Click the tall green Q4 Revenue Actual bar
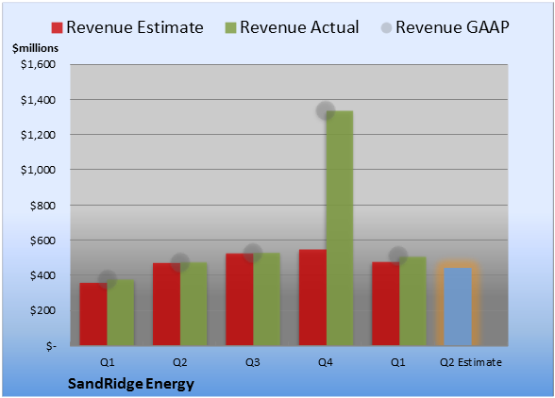The image size is (555, 398). (x=340, y=228)
